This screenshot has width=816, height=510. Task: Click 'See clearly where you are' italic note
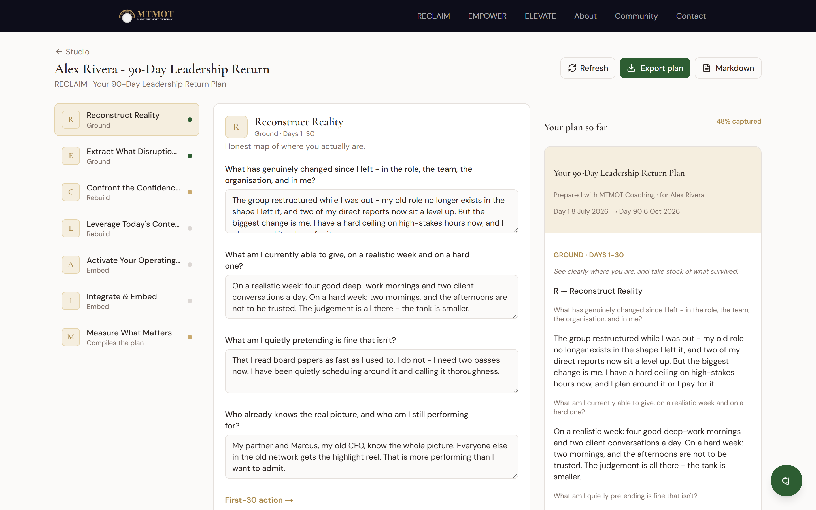point(646,271)
